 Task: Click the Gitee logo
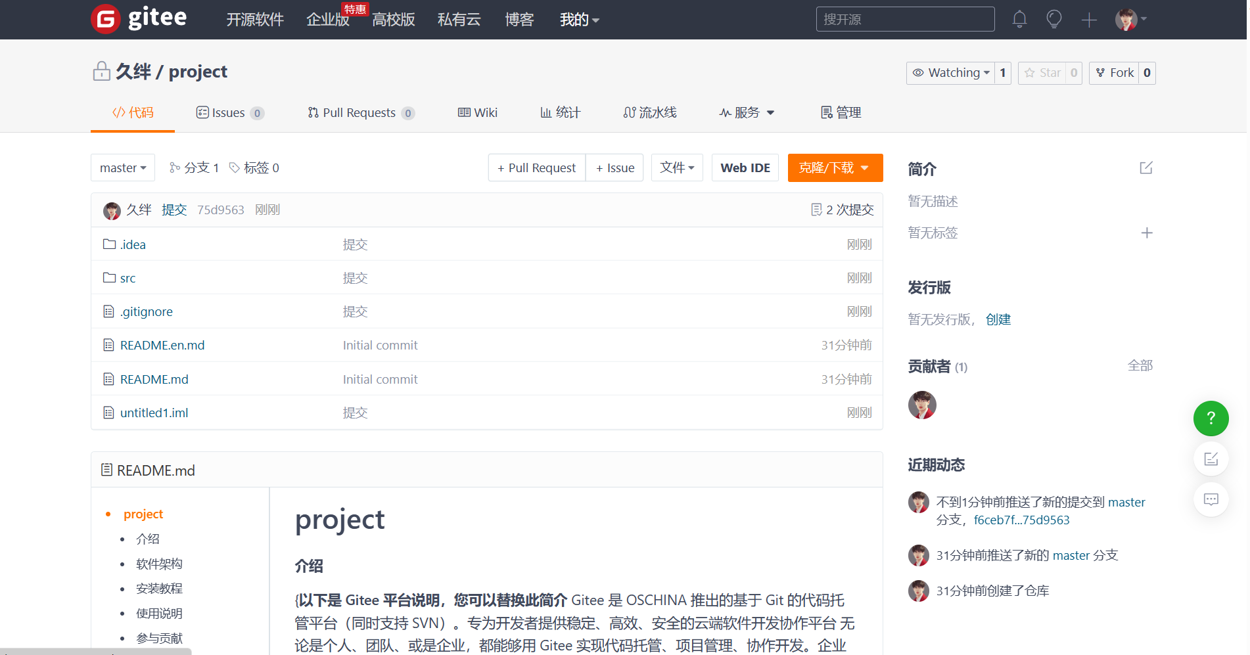[139, 18]
